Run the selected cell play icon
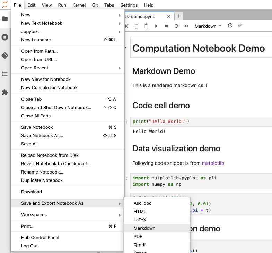The width and height of the screenshot is (272, 253). tap(156, 26)
